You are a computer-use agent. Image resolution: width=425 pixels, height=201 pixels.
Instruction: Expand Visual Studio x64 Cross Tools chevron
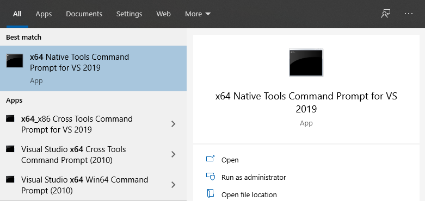pyautogui.click(x=174, y=154)
